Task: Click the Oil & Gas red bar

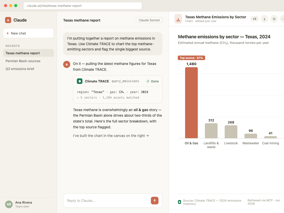Action: [x=191, y=103]
